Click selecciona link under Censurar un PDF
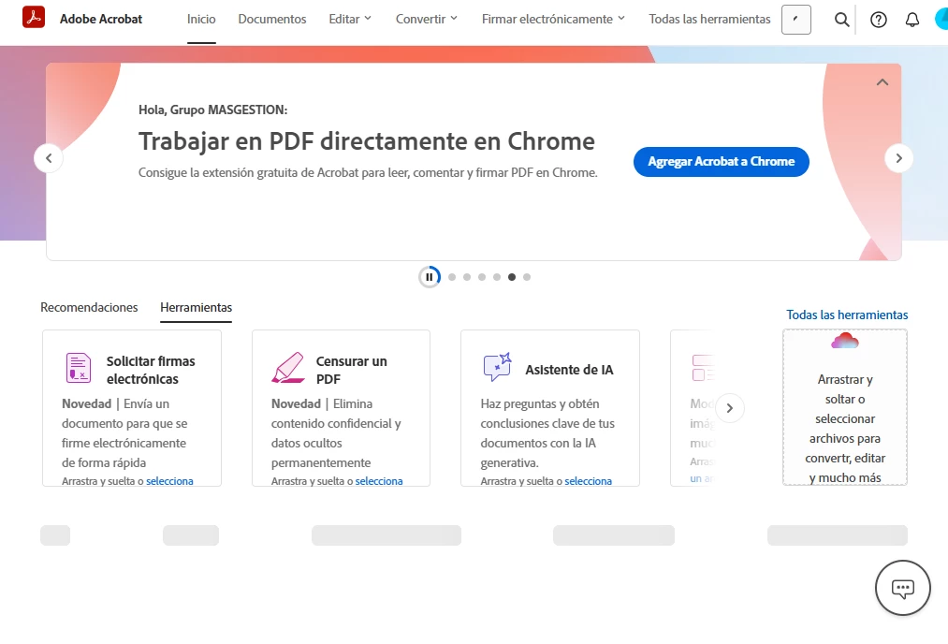This screenshot has height=644, width=948. coord(379,481)
